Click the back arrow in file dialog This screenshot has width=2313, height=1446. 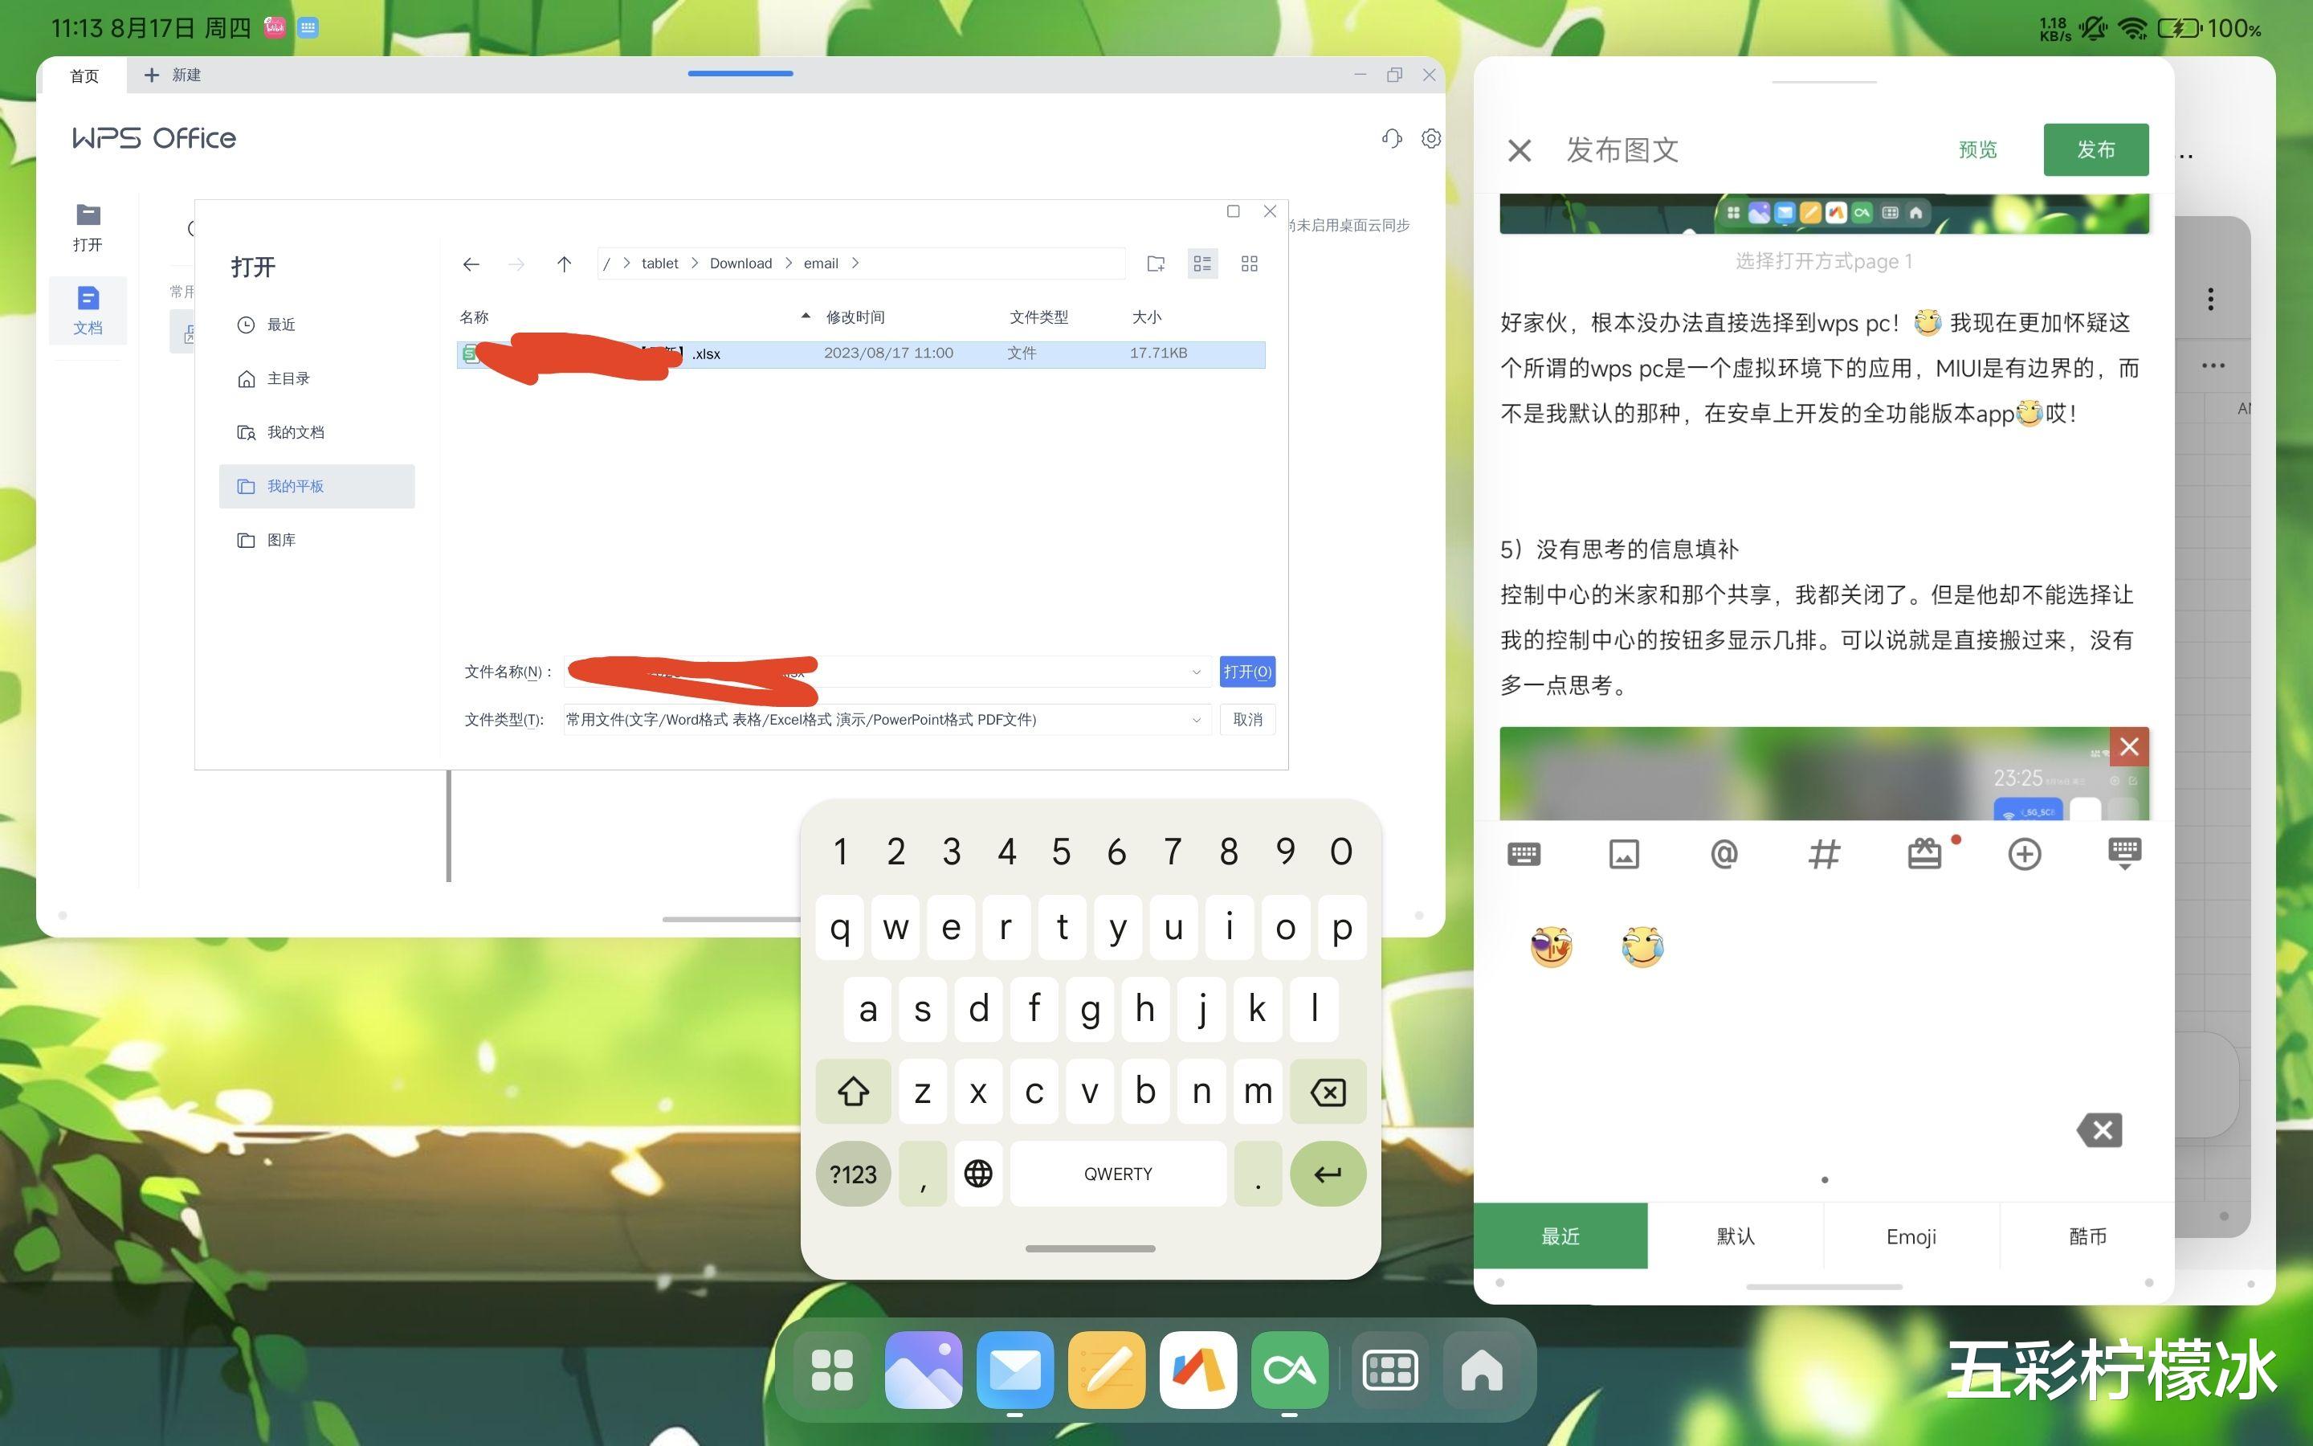coord(471,264)
